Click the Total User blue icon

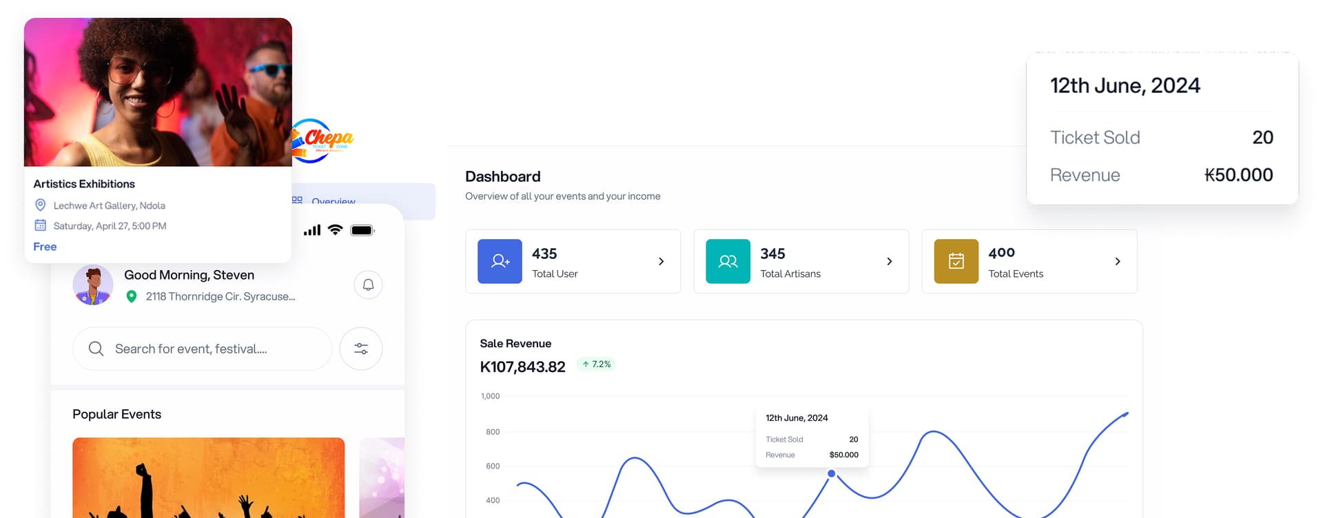(500, 261)
